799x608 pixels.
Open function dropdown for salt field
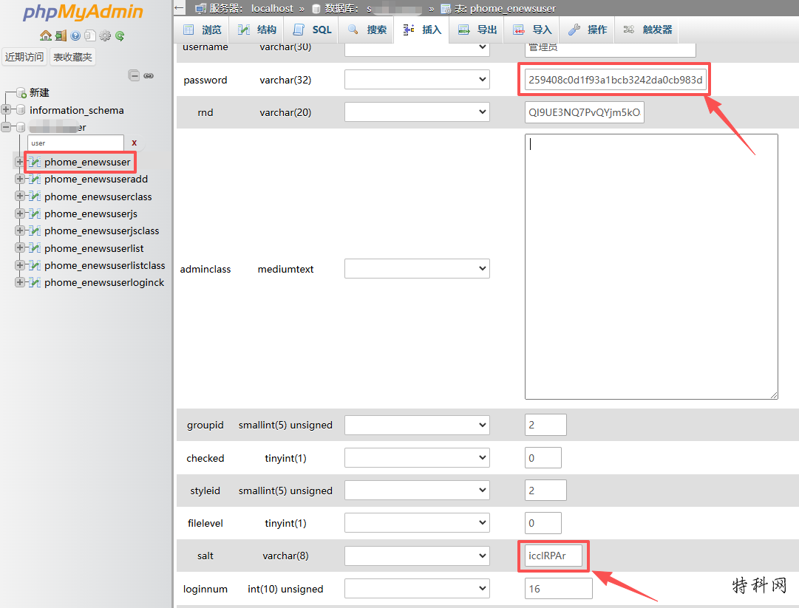pos(417,556)
